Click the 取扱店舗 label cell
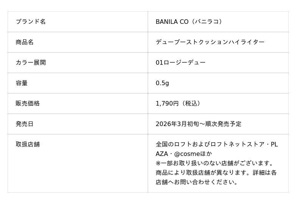 [28, 144]
